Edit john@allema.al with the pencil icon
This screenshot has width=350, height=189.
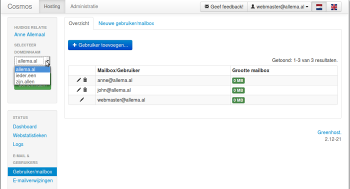click(x=78, y=89)
